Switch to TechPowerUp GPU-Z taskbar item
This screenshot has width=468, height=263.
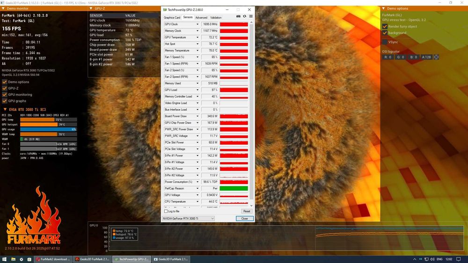(x=132, y=259)
